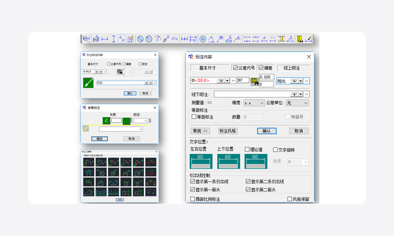Uncheck 显示第一箭头

coord(193,190)
